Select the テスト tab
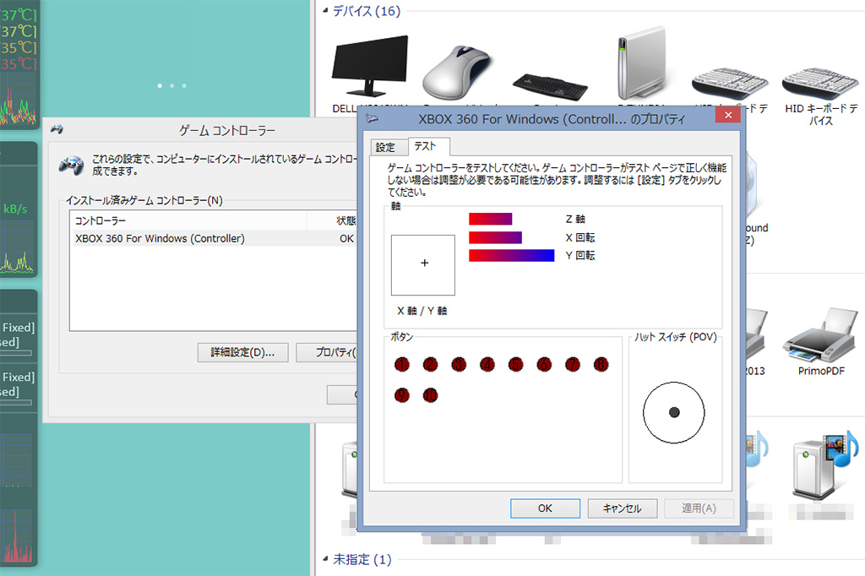This screenshot has width=865, height=576. [x=428, y=146]
